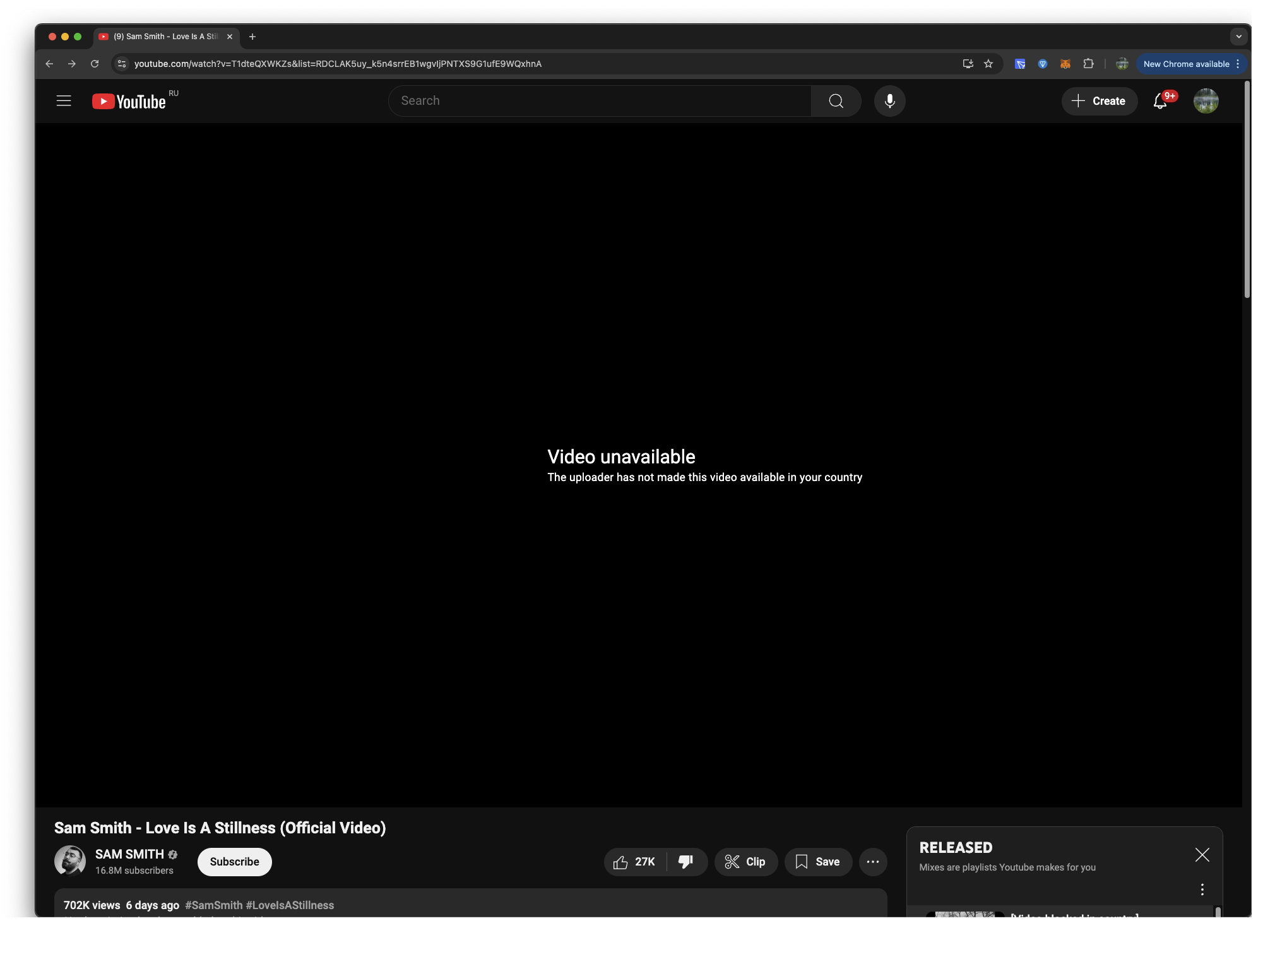
Task: Start voice search with microphone icon
Action: pos(889,101)
